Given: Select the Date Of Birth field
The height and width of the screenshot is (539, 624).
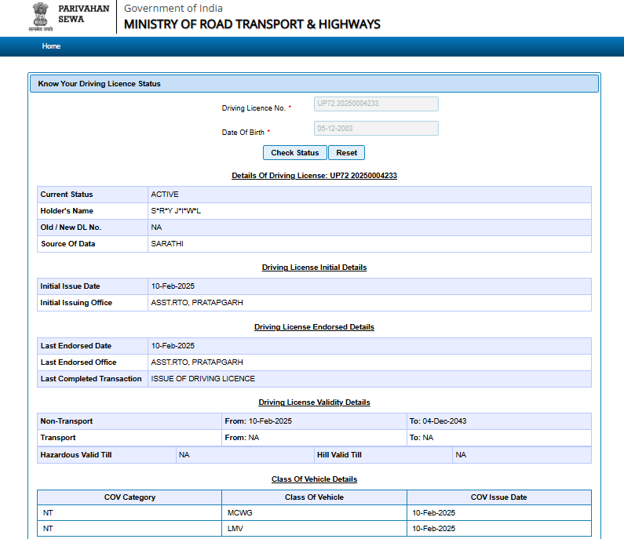Looking at the screenshot, I should (x=375, y=129).
